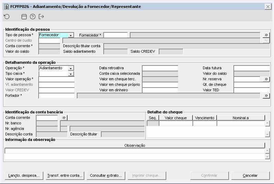Open Fornecedor lookup arrow button

tap(266, 35)
